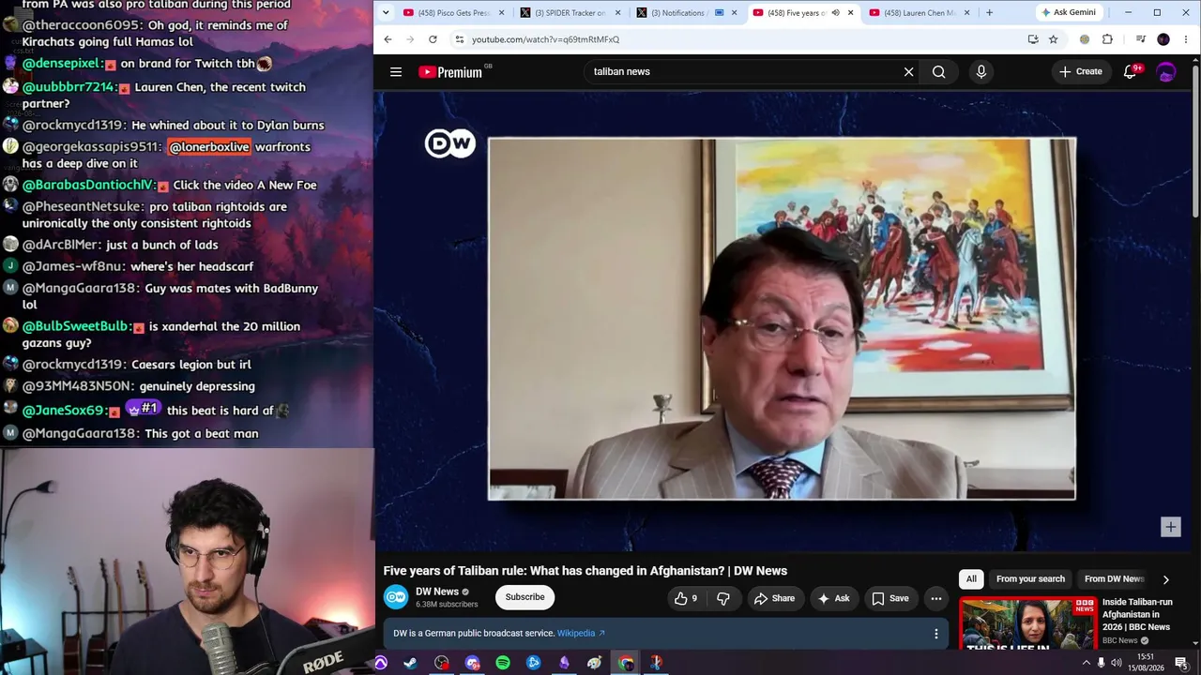Open the Chrome extensions puzzle icon
This screenshot has height=675, width=1201.
click(1107, 39)
